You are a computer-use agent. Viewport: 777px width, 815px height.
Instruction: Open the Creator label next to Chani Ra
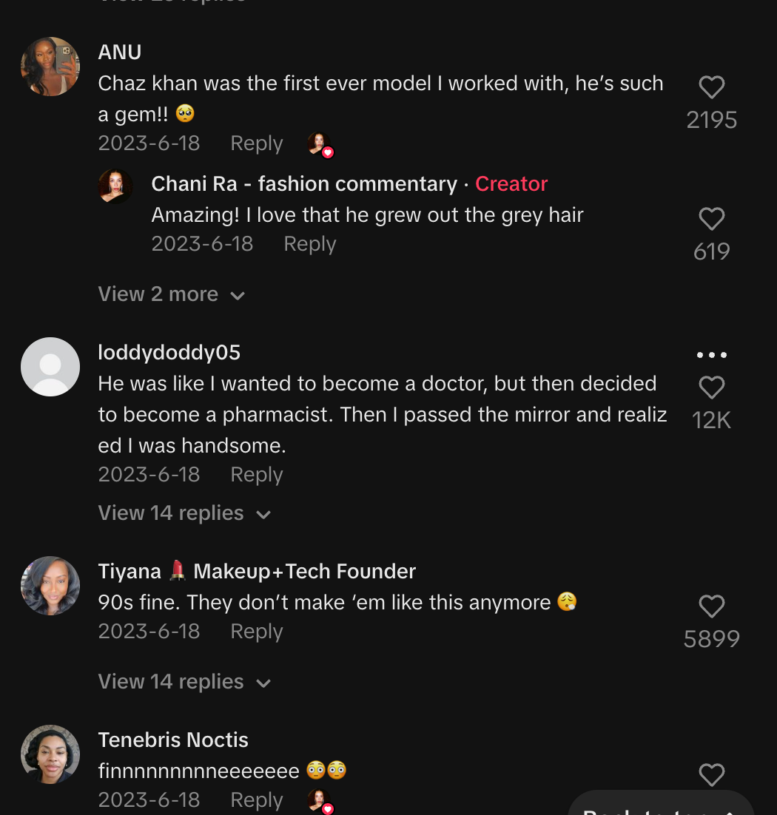coord(511,183)
